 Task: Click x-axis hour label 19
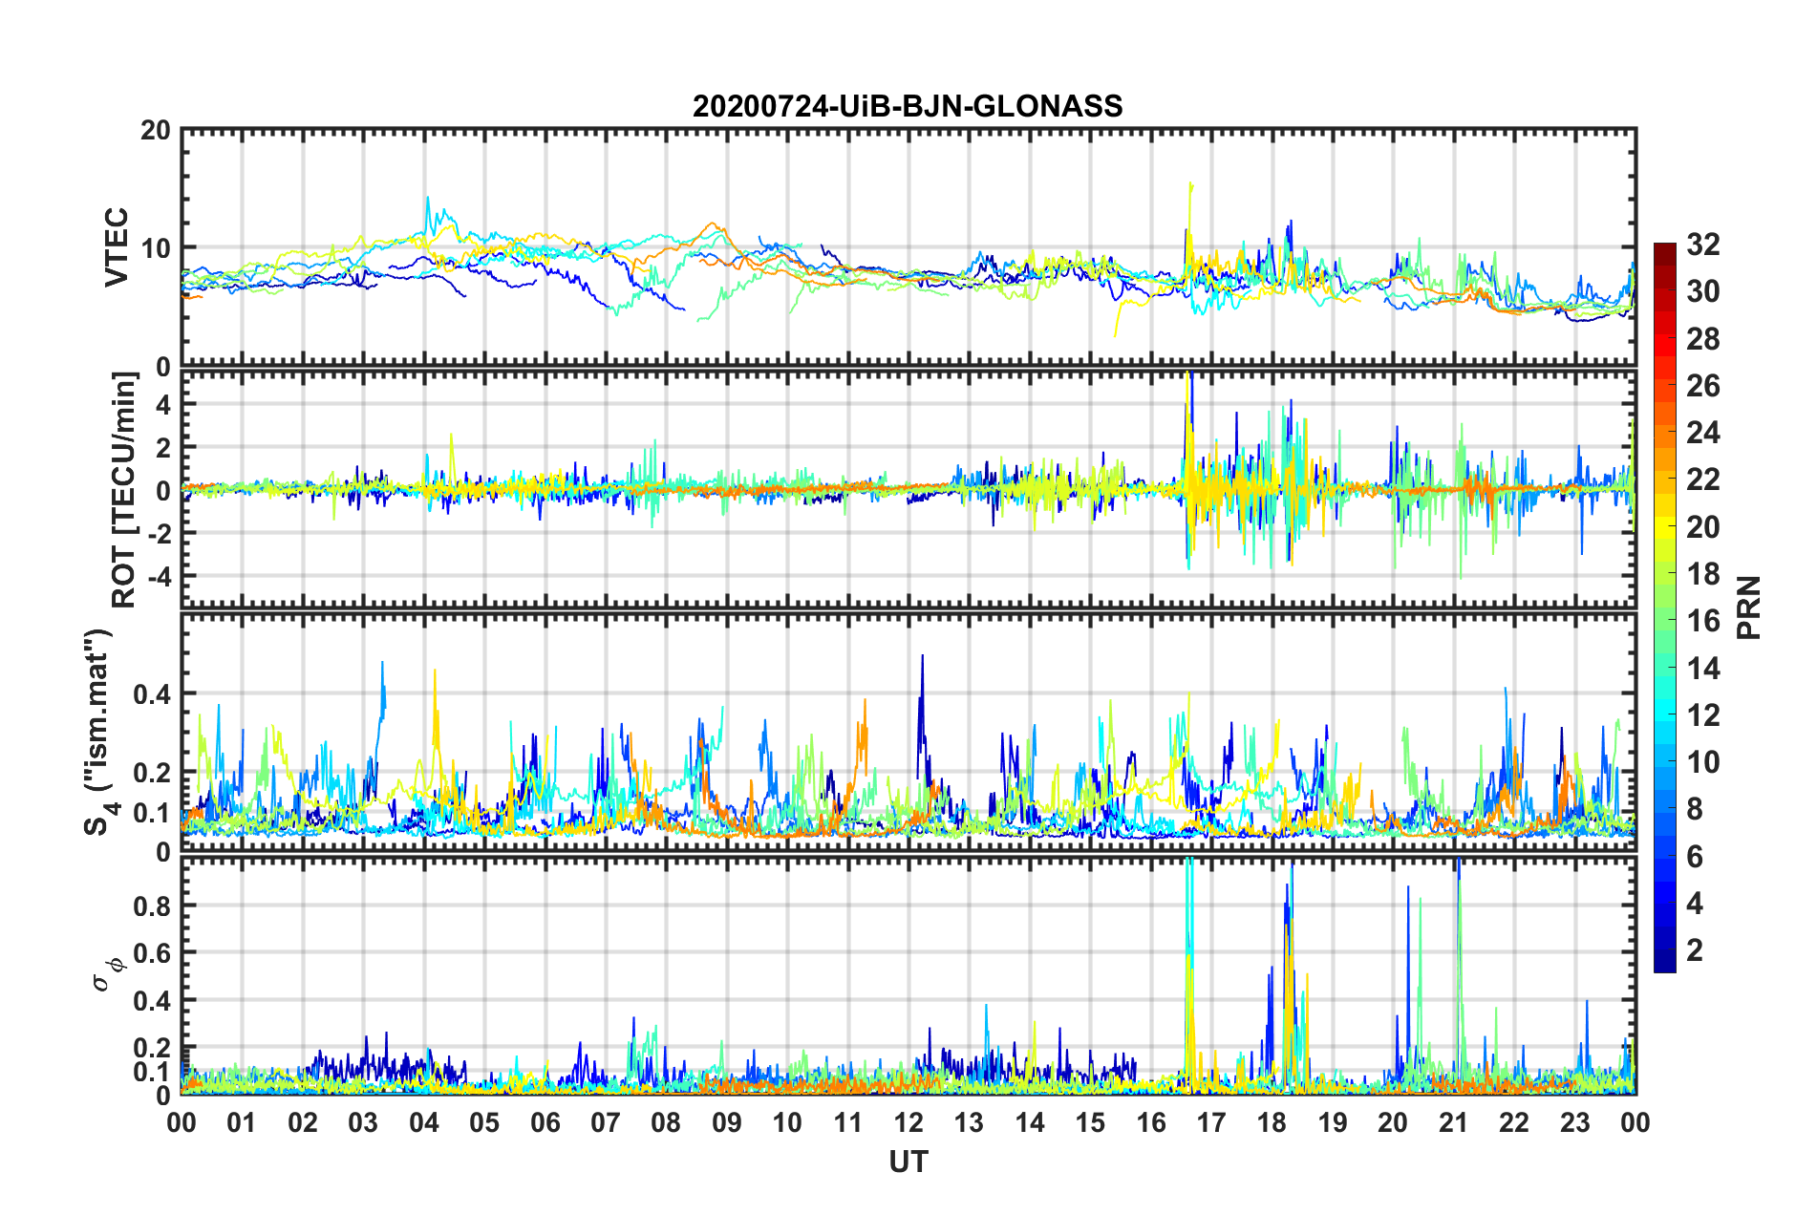(x=1333, y=1122)
